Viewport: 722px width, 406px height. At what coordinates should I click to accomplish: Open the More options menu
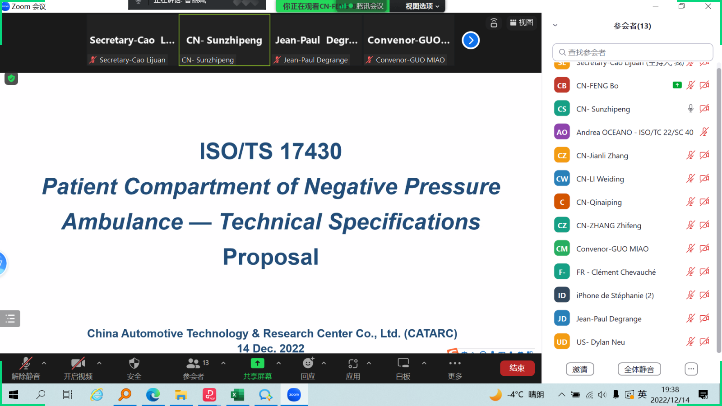tap(455, 364)
